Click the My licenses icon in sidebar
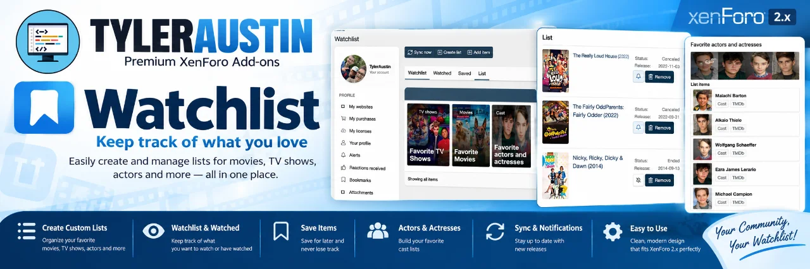Screen dimensions: 810x269 (x=343, y=131)
